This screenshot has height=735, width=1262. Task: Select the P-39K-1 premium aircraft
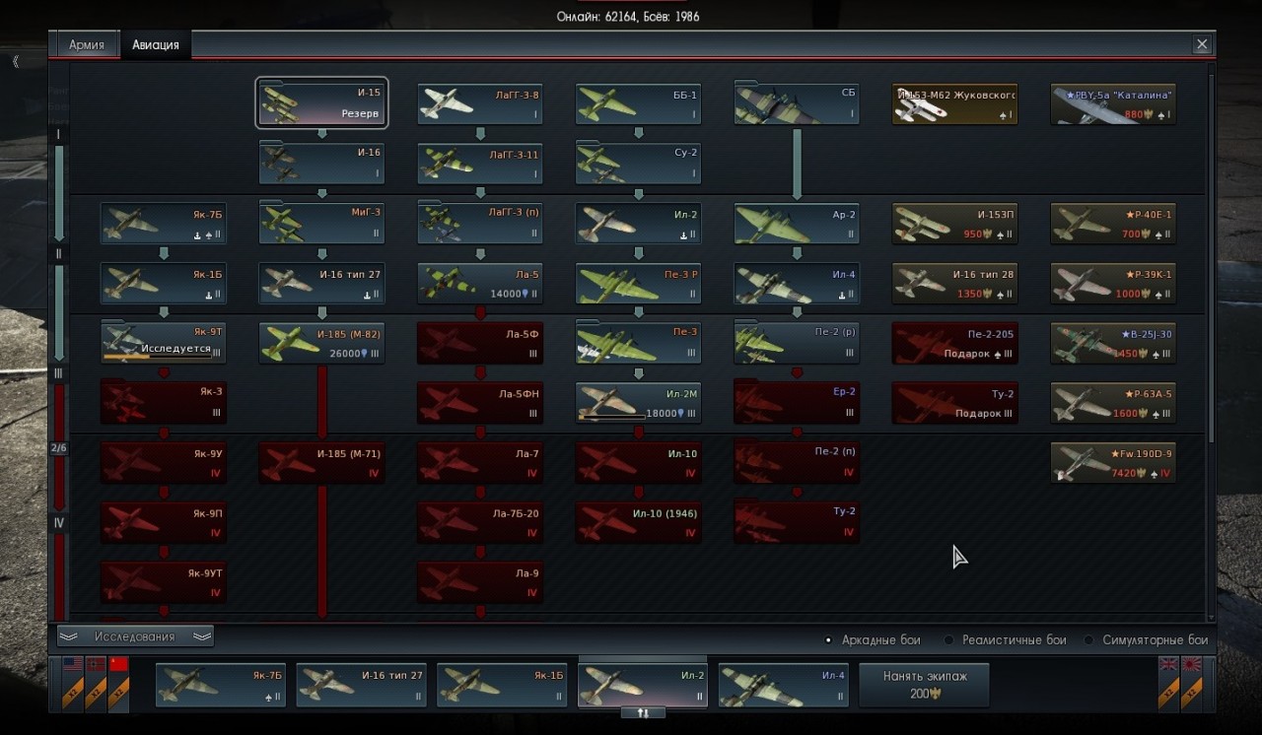point(1113,283)
